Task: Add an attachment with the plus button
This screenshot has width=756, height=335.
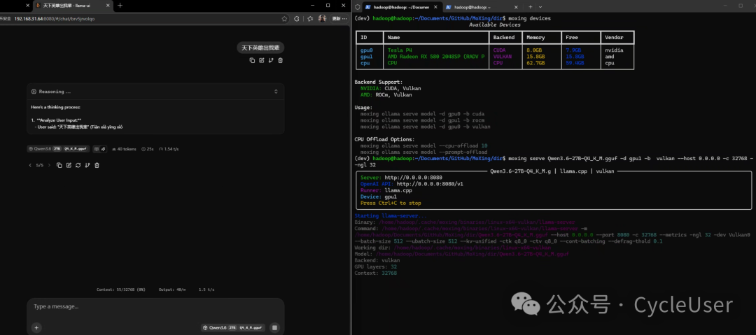Action: [x=36, y=328]
